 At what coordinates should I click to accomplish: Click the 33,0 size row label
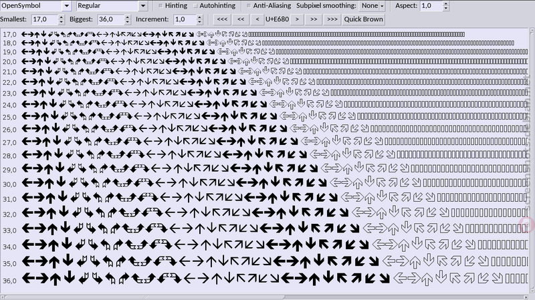[9, 231]
